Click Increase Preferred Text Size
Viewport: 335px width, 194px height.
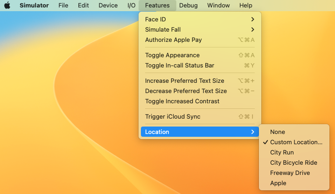click(x=200, y=80)
